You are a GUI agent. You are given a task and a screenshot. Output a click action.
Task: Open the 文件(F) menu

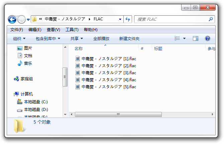[17, 29]
